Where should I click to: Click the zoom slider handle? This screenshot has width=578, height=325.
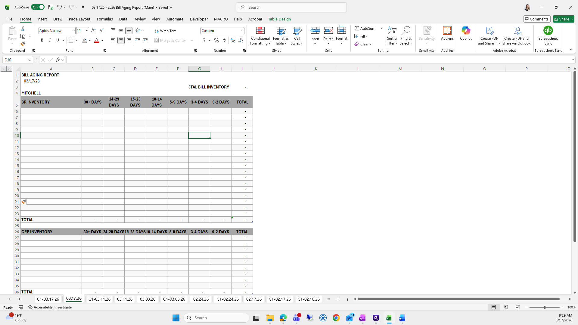coord(545,307)
